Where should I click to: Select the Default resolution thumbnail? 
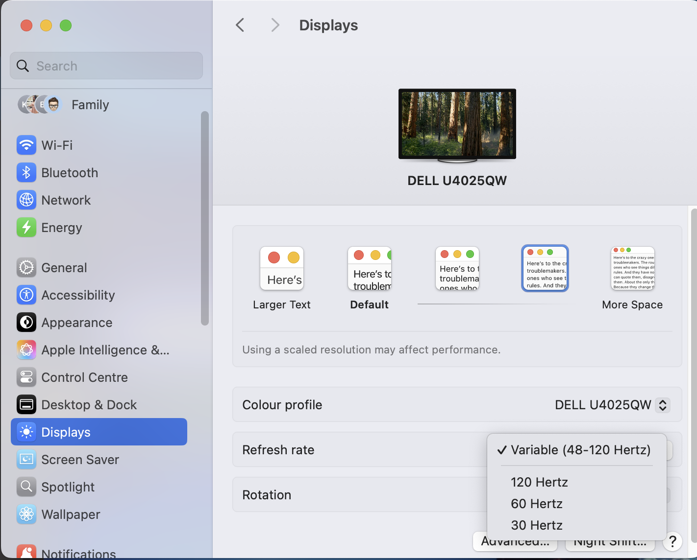click(x=370, y=268)
